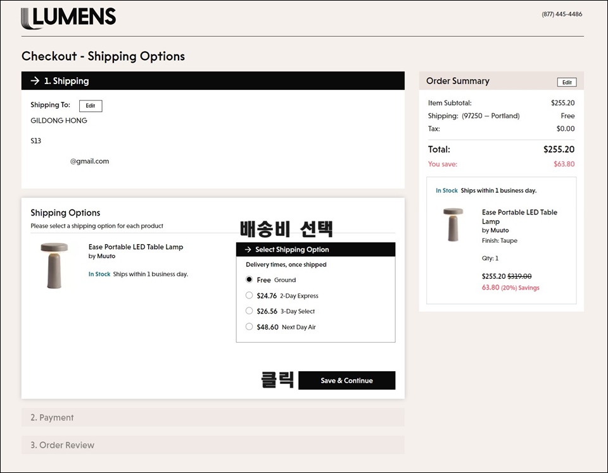Screen dimensions: 608x473
Task: Click the Lumens logo
Action: (68, 18)
